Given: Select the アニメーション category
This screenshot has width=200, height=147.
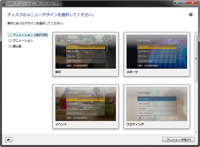Looking at the screenshot, I should pyautogui.click(x=23, y=40).
